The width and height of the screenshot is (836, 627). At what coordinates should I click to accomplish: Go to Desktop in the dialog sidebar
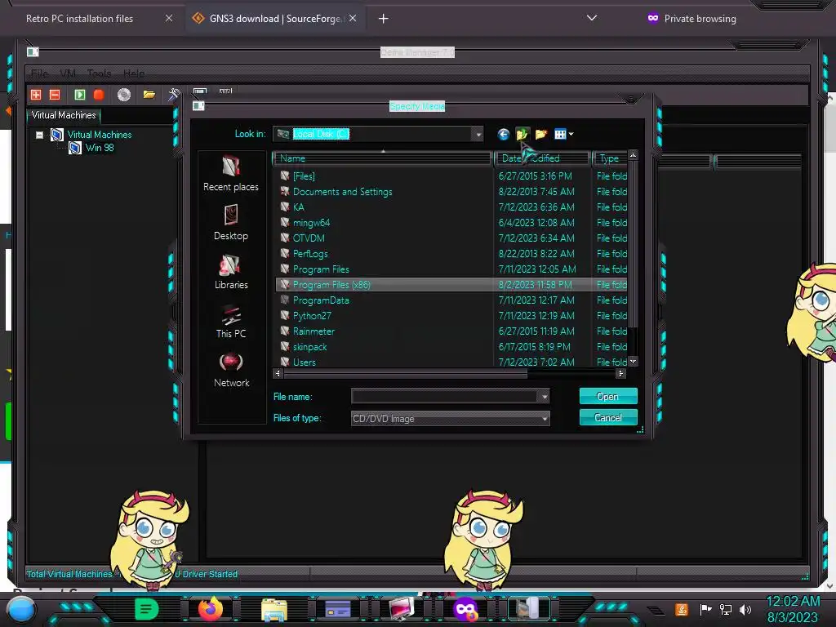[231, 223]
